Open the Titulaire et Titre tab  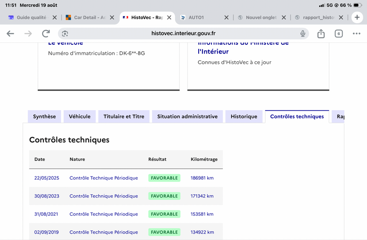(x=124, y=117)
